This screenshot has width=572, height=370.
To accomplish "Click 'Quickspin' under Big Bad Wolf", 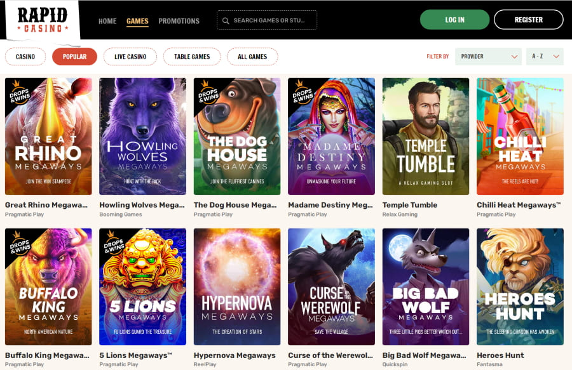I will [x=395, y=364].
